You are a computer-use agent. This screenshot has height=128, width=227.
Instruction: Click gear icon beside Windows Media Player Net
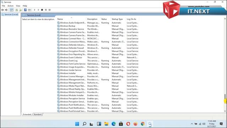[58, 86]
